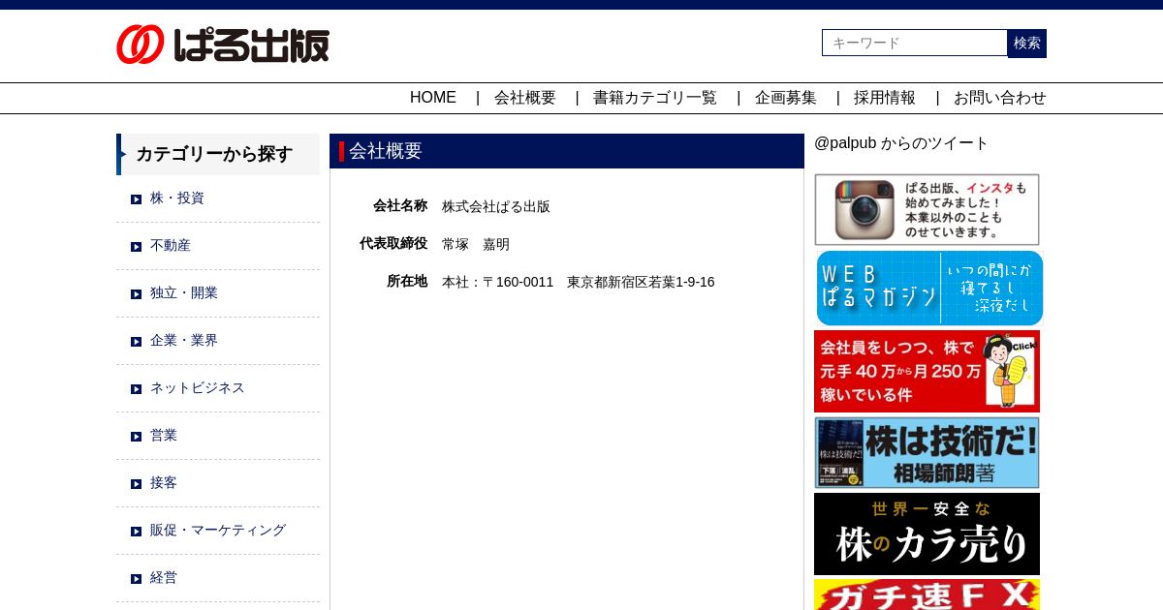1163x610 pixels.
Task: Click the 検索 search button
Action: 1027,43
